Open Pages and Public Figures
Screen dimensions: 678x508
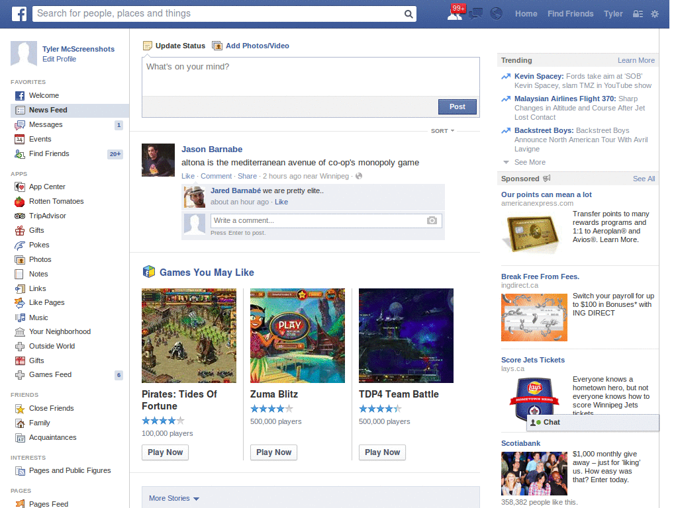pyautogui.click(x=70, y=470)
